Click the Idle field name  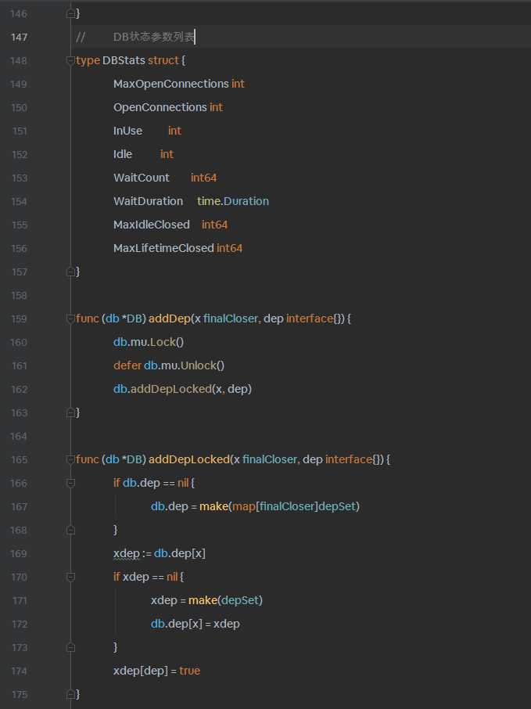[123, 155]
